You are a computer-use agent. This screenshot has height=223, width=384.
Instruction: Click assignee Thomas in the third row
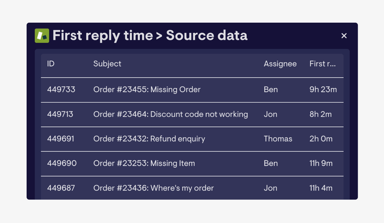(x=278, y=139)
